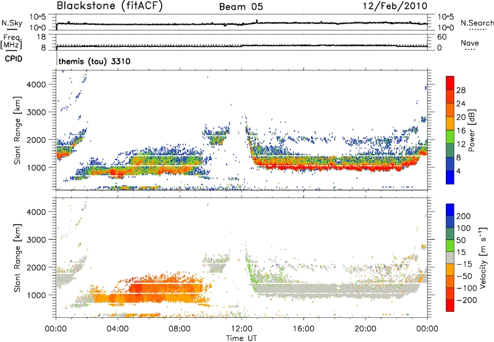Pick the gray Velocity segment between -15 and 15
This screenshot has height=342, width=494.
450,257
